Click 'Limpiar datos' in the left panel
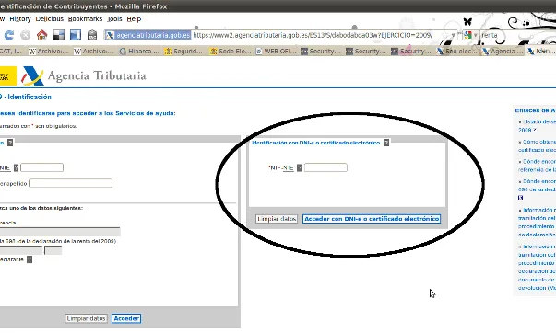The image size is (556, 333). [x=86, y=318]
